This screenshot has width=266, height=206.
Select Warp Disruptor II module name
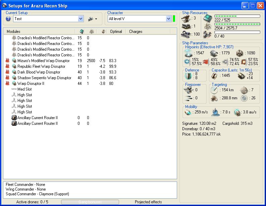click(31, 84)
